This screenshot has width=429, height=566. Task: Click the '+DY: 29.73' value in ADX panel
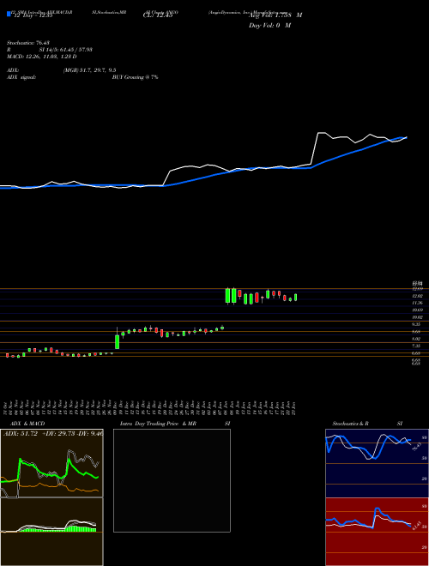click(x=57, y=434)
